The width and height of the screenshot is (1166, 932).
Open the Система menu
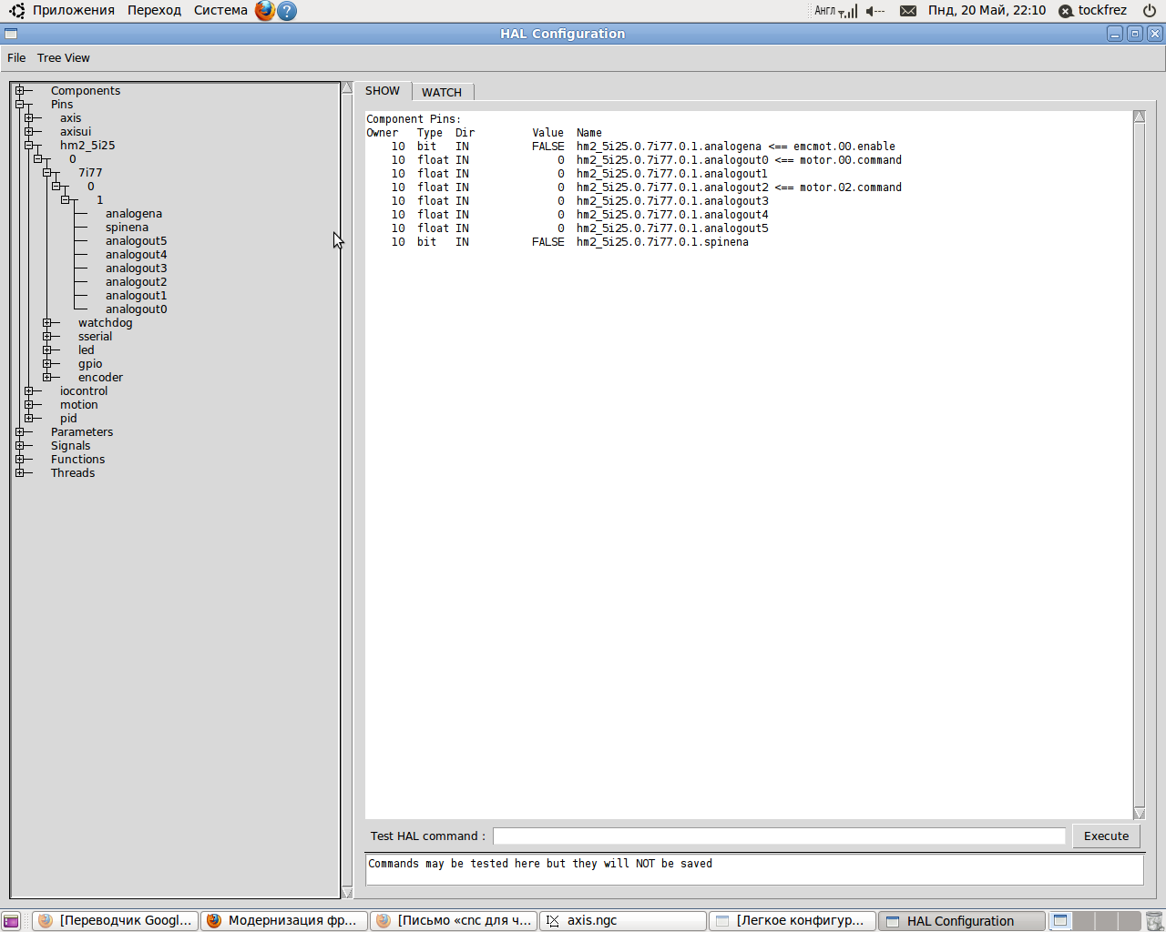tap(220, 11)
